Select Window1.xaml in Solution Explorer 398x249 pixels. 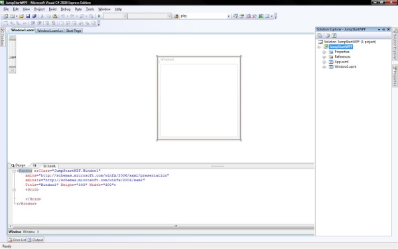[x=345, y=66]
